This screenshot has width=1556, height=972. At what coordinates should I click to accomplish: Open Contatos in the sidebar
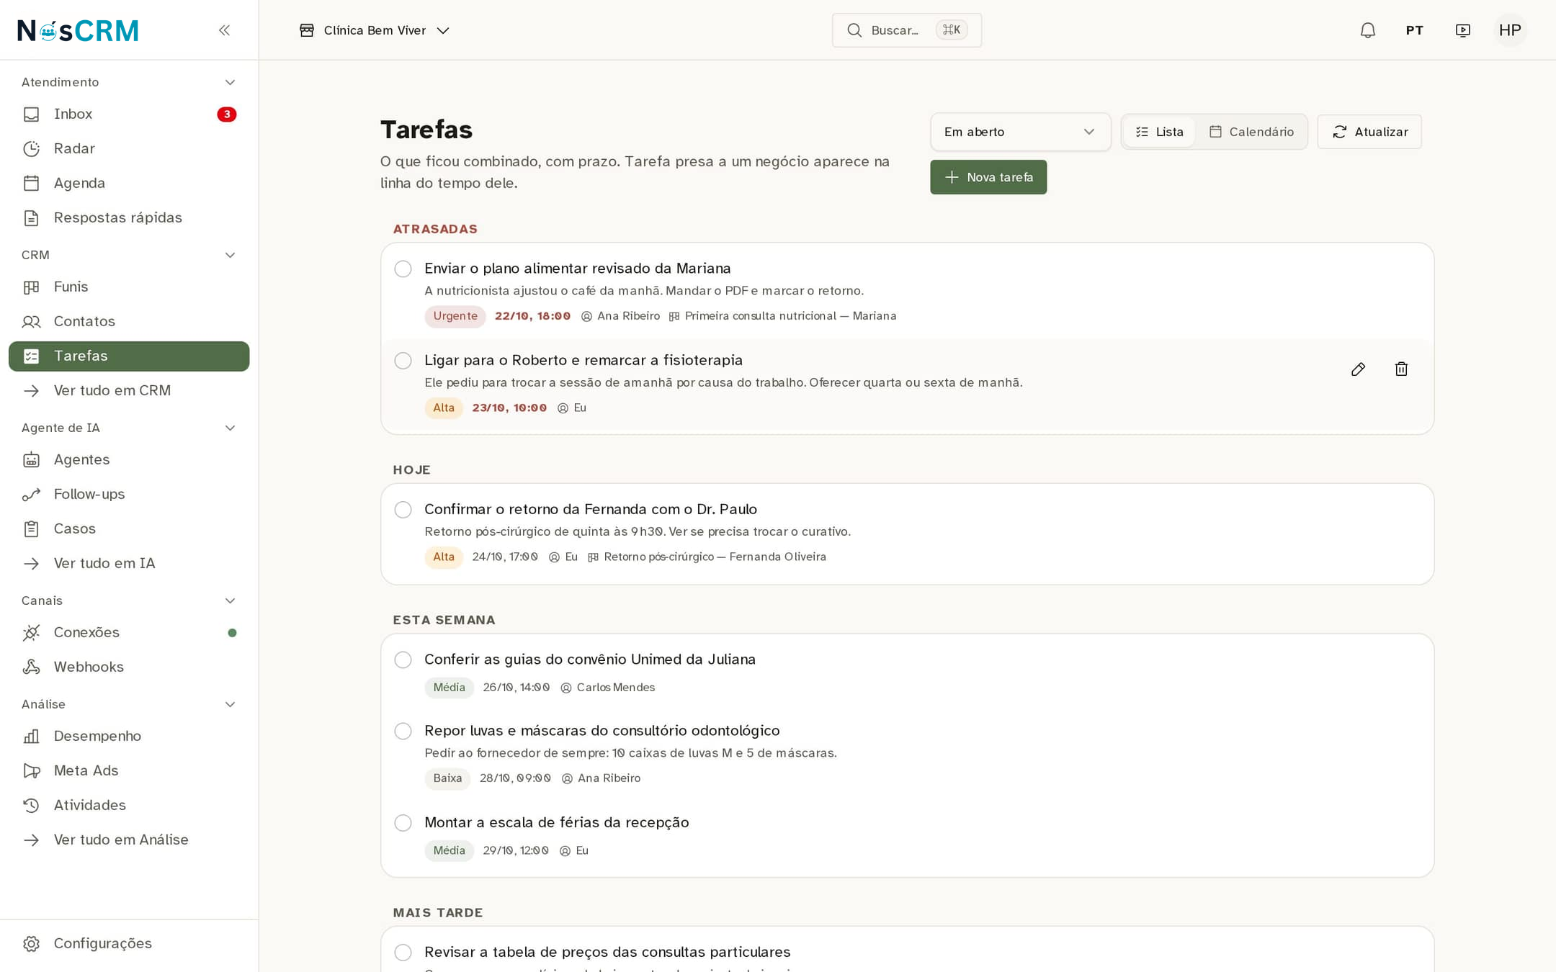click(x=129, y=321)
